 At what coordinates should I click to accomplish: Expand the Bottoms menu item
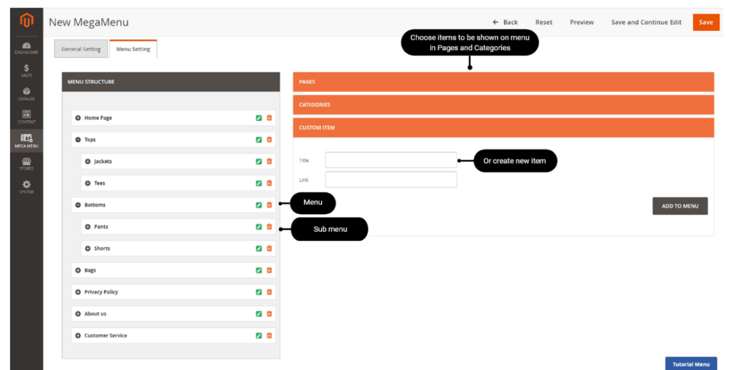pos(78,204)
